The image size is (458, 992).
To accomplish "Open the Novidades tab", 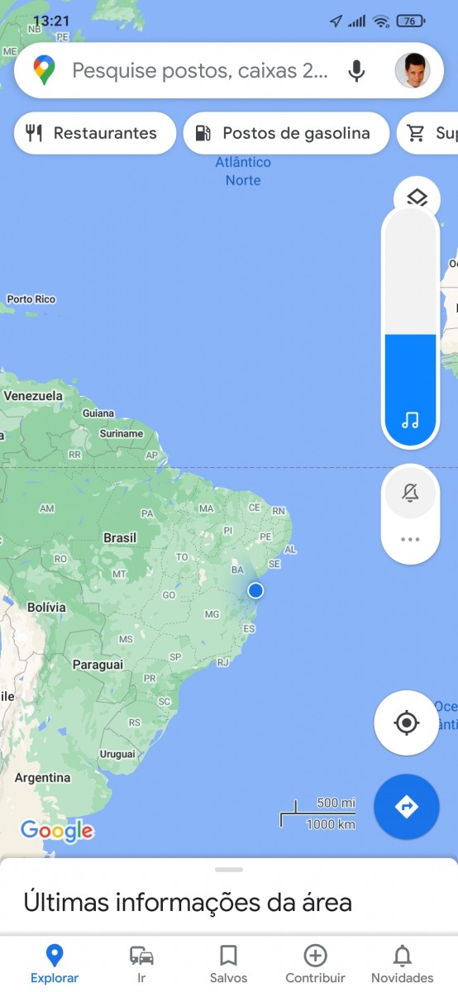I will tap(402, 963).
